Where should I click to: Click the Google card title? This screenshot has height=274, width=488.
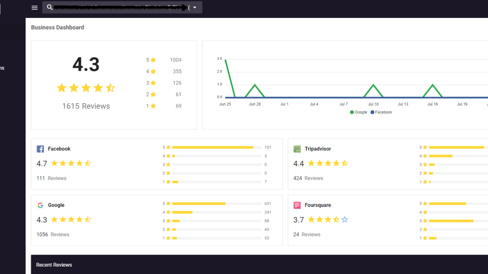(56, 205)
